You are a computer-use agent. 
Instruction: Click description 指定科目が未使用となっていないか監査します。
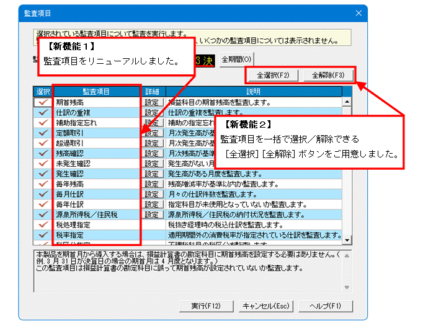(238, 205)
